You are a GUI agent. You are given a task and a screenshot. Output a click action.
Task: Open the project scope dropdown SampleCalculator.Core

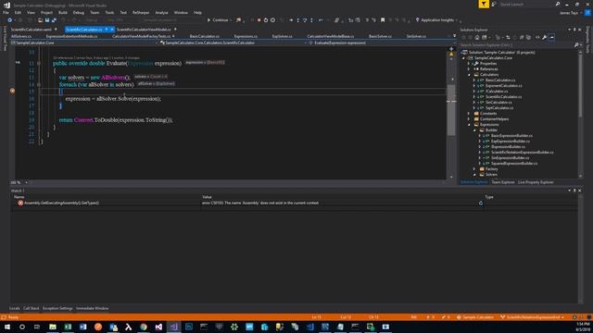tap(84, 43)
